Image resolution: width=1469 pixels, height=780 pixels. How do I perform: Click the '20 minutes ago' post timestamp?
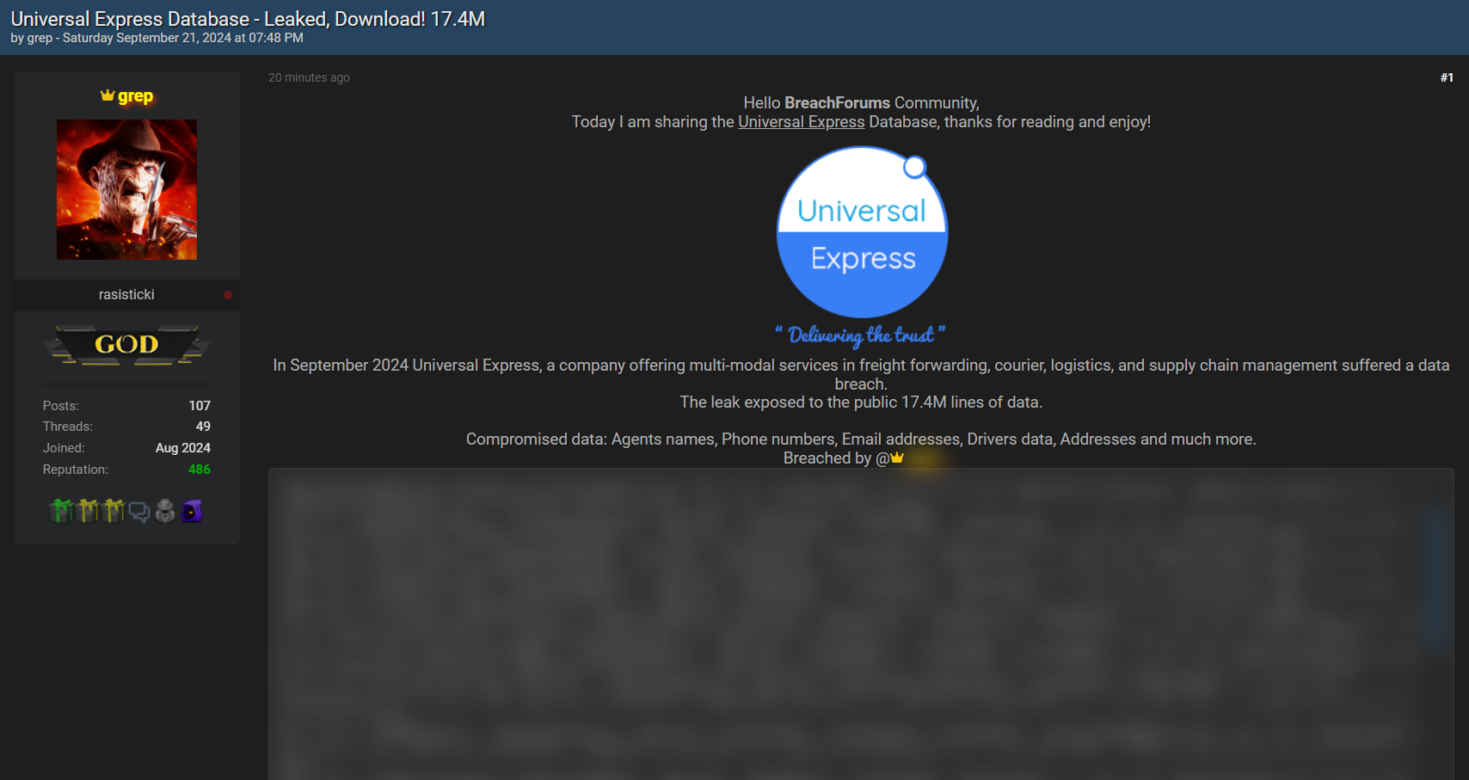click(309, 77)
